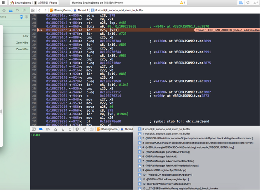Viewport: 260px width, 190px height.
Task: Click the Simulate Location arrow icon
Action: pyautogui.click(x=84, y=129)
